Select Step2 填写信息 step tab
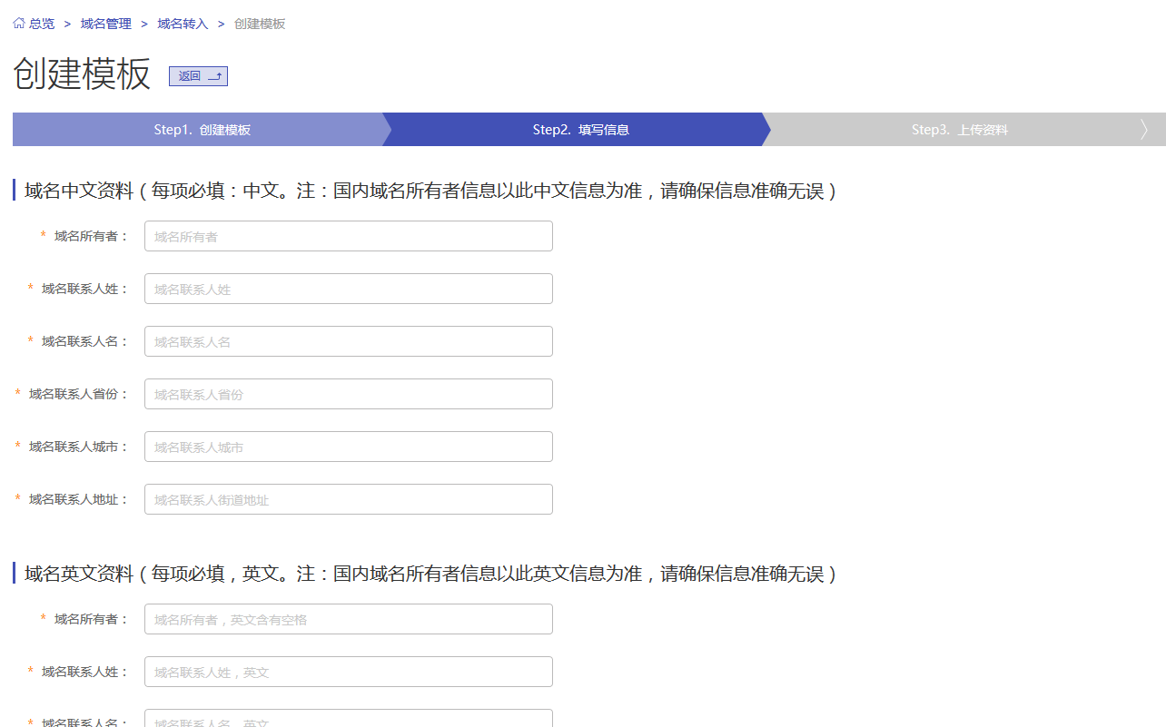Viewport: 1166px width, 727px height. point(580,130)
